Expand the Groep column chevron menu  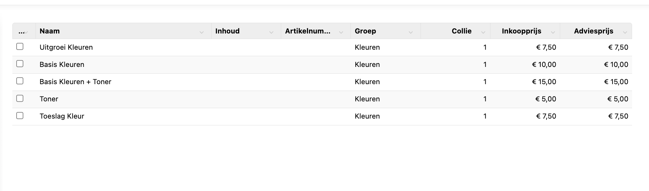410,32
